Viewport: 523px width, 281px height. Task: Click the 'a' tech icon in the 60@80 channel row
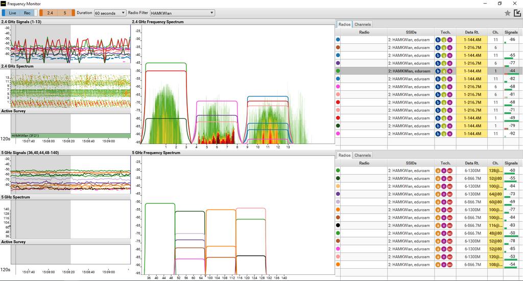click(x=438, y=202)
